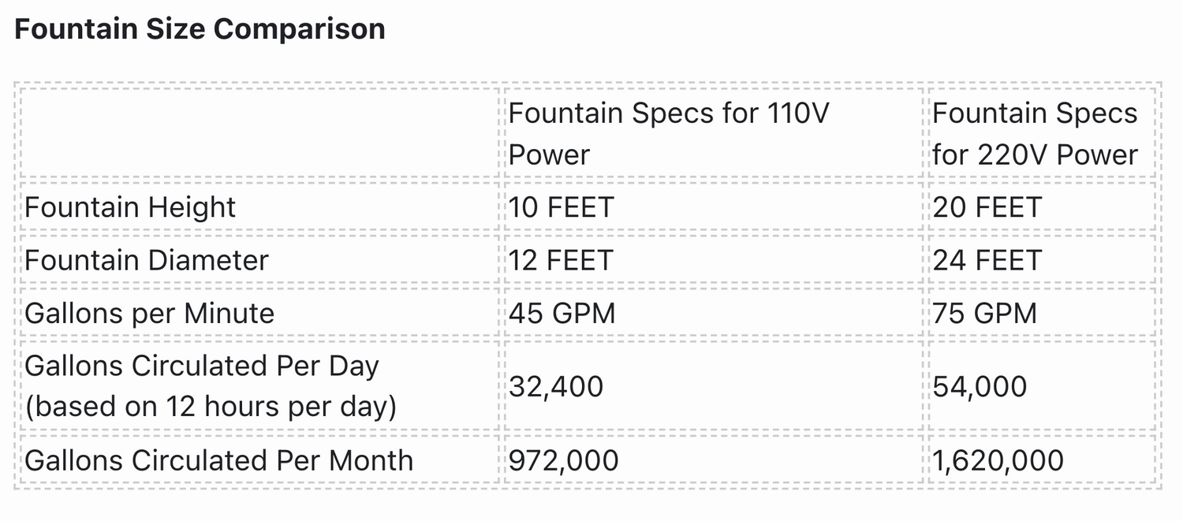Select the Fountain Height row label
The image size is (1183, 521).
130,207
